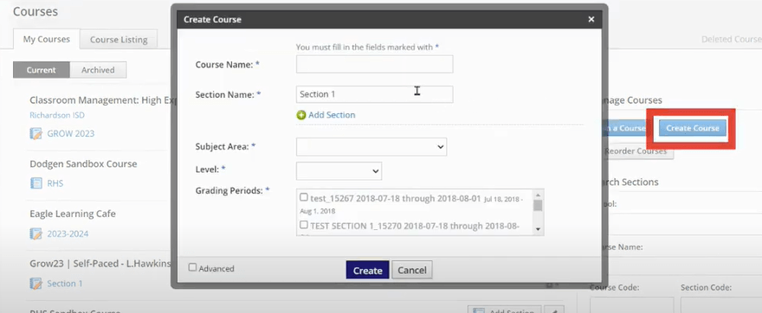Select the Current courses filter
The height and width of the screenshot is (313, 762).
click(42, 70)
